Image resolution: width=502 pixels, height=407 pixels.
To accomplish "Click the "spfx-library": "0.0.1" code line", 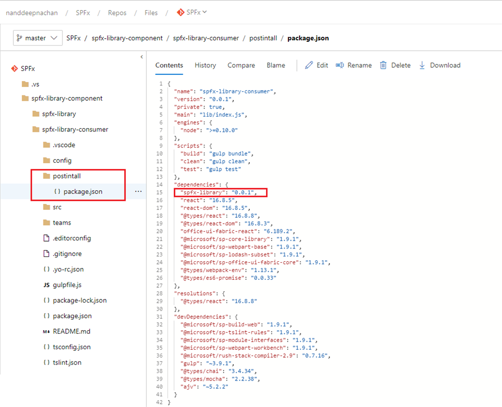I will 219,192.
